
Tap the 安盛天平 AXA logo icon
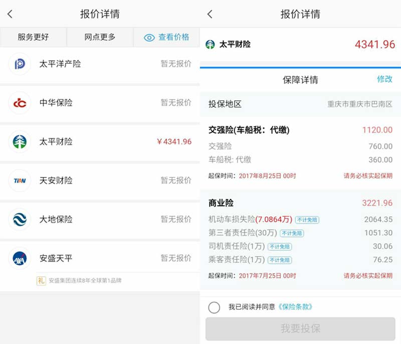tap(20, 258)
